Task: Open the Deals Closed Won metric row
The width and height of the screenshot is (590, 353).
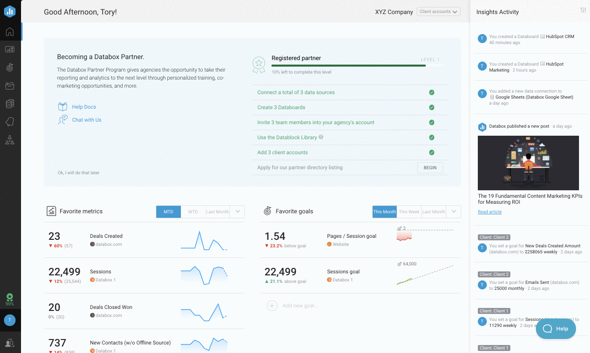Action: (x=144, y=311)
